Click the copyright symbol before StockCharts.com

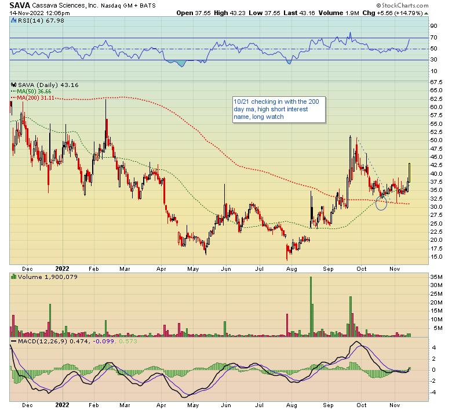pyautogui.click(x=378, y=5)
